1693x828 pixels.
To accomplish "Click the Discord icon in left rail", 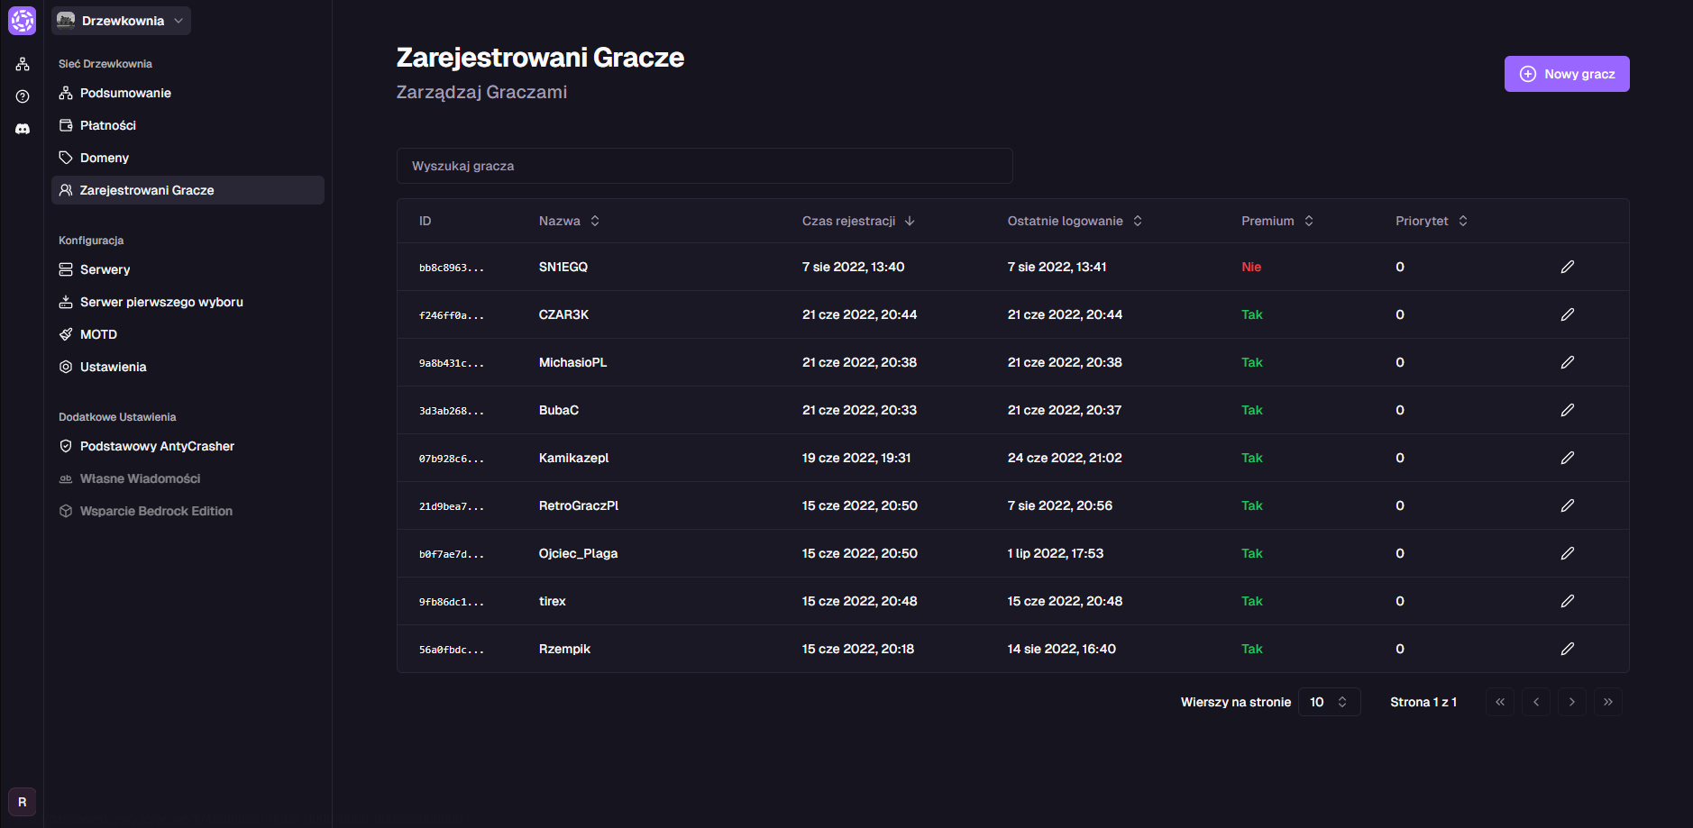I will [x=23, y=129].
